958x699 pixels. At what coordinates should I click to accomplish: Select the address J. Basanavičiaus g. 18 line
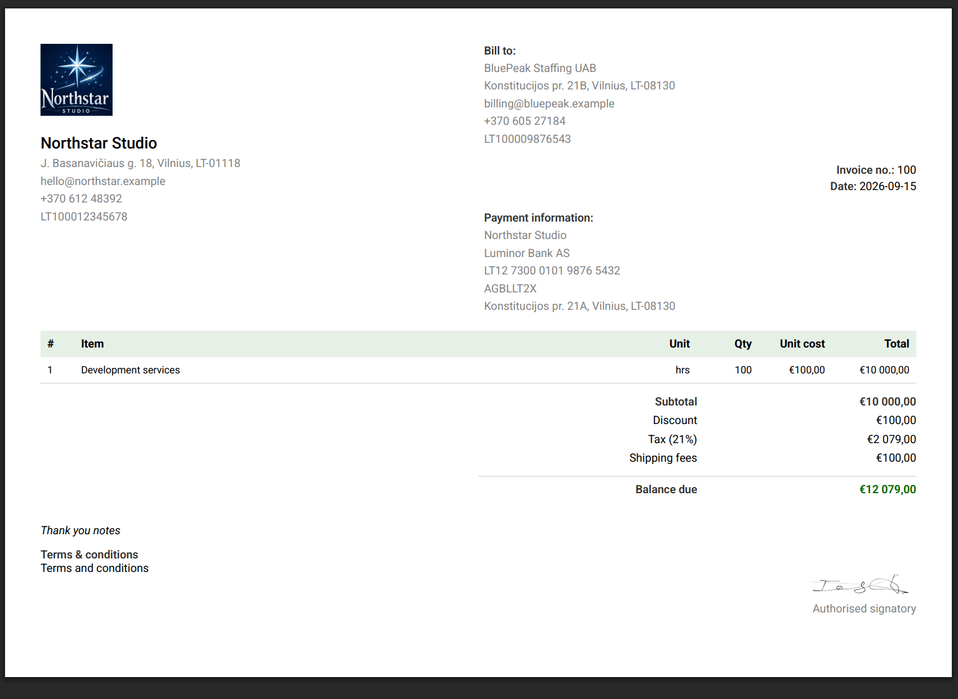[140, 163]
